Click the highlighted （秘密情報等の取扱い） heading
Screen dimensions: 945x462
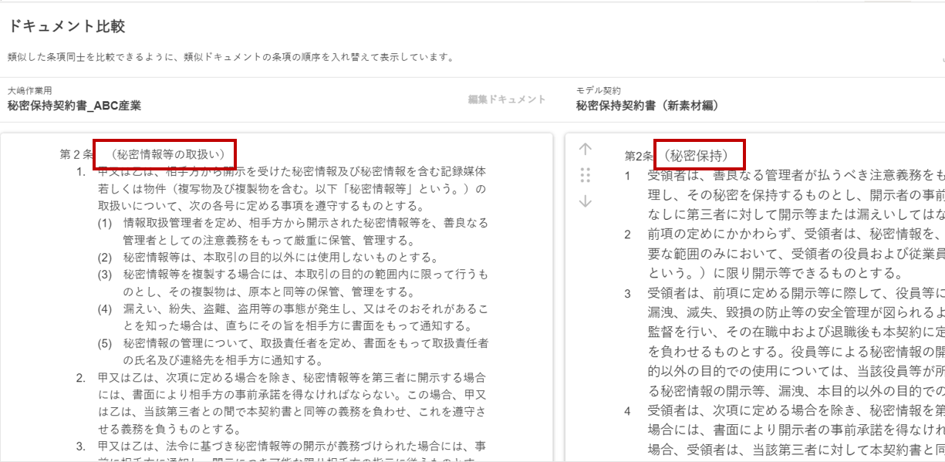(164, 154)
